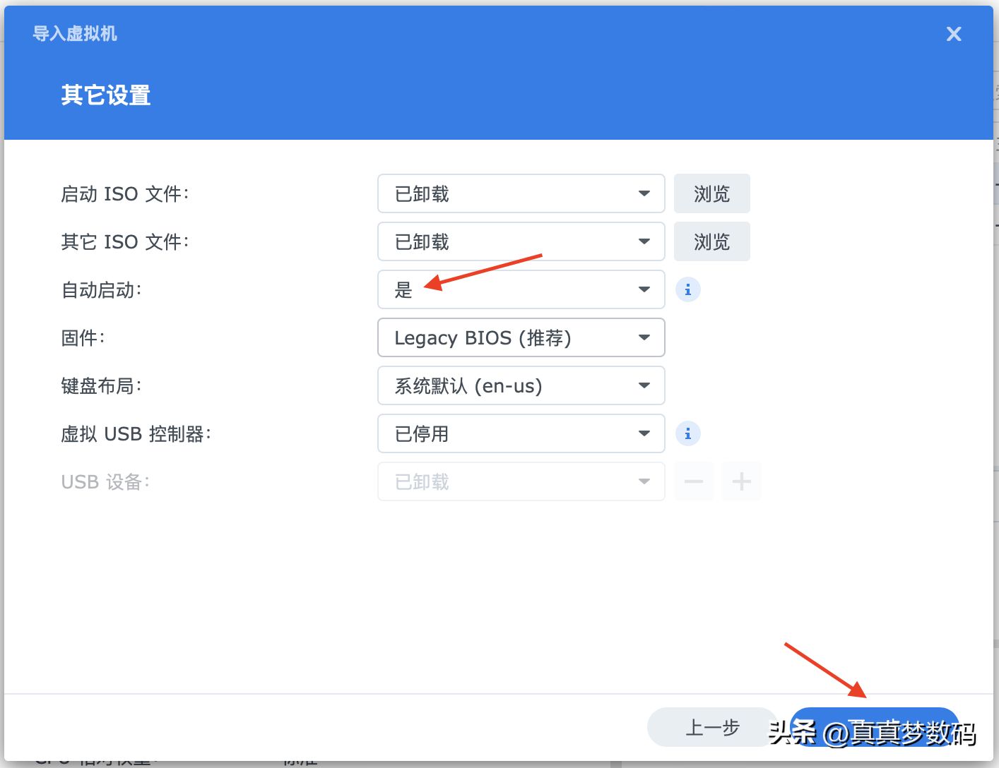Click the 键盘布局 field label
The width and height of the screenshot is (999, 768).
(101, 386)
